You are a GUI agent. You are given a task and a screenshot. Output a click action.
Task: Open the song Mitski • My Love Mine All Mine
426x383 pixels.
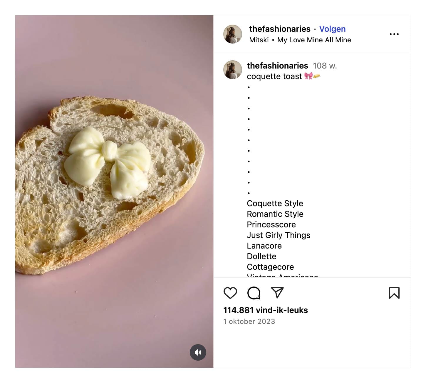(300, 40)
